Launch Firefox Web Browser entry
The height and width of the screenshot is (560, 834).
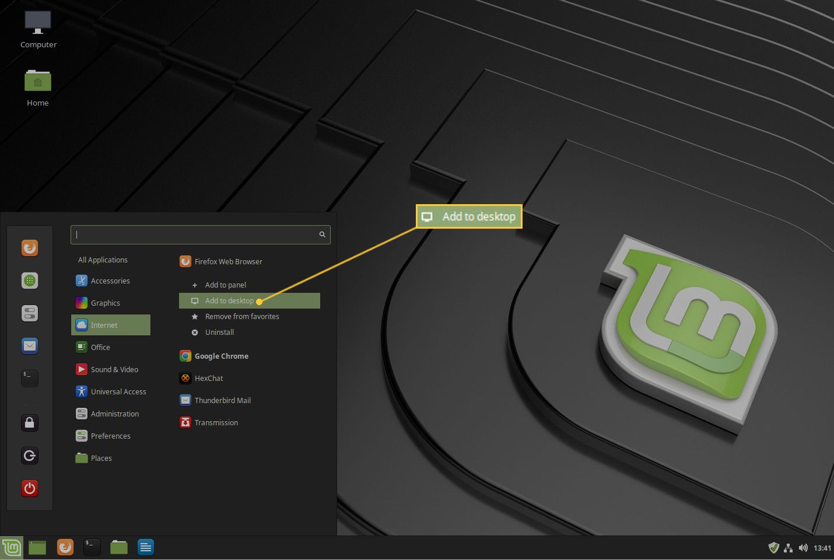(x=250, y=261)
